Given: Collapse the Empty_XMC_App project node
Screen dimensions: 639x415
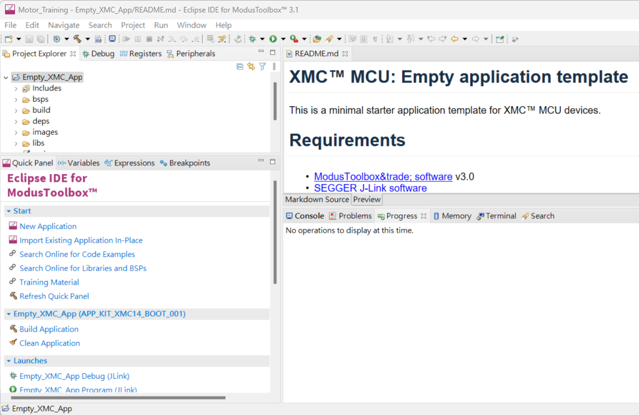Looking at the screenshot, I should point(6,77).
